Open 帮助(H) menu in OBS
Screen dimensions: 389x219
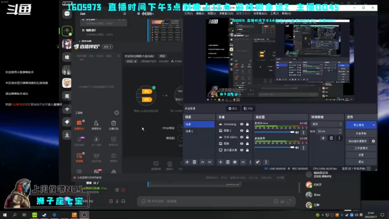pyautogui.click(x=286, y=14)
